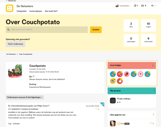Select the pink shuttlecock badge
Viewport: 161px width, 127px height.
[120, 74]
